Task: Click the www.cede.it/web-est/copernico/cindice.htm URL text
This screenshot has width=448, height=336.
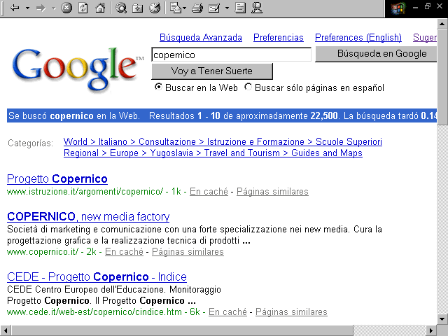Action: coord(94,311)
